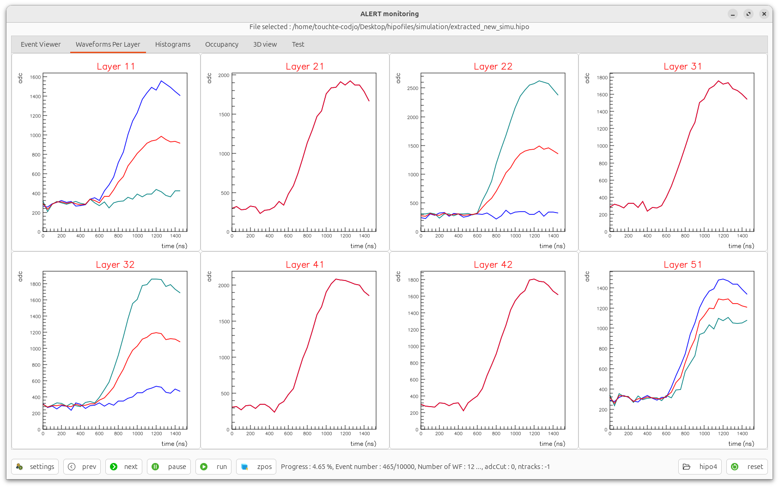Image resolution: width=779 pixels, height=487 pixels.
Task: Click the Layer 41 time (ns) axis label
Action: click(x=363, y=444)
